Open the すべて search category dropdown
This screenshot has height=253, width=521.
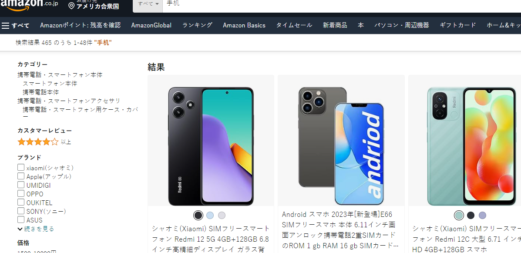[148, 4]
